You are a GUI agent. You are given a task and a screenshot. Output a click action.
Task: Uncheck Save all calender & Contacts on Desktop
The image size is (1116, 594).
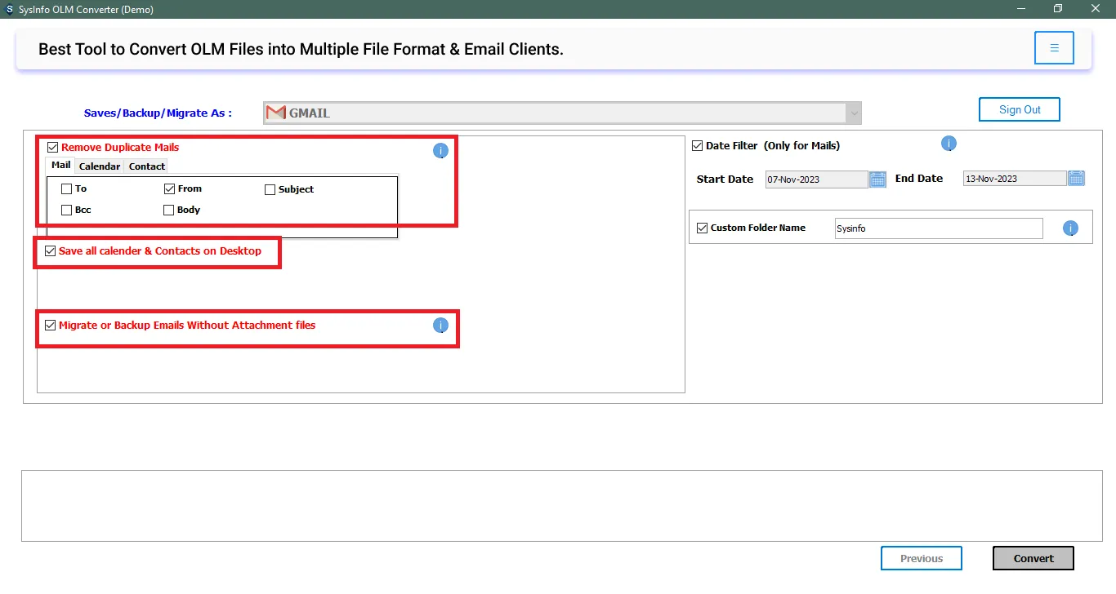click(x=51, y=251)
